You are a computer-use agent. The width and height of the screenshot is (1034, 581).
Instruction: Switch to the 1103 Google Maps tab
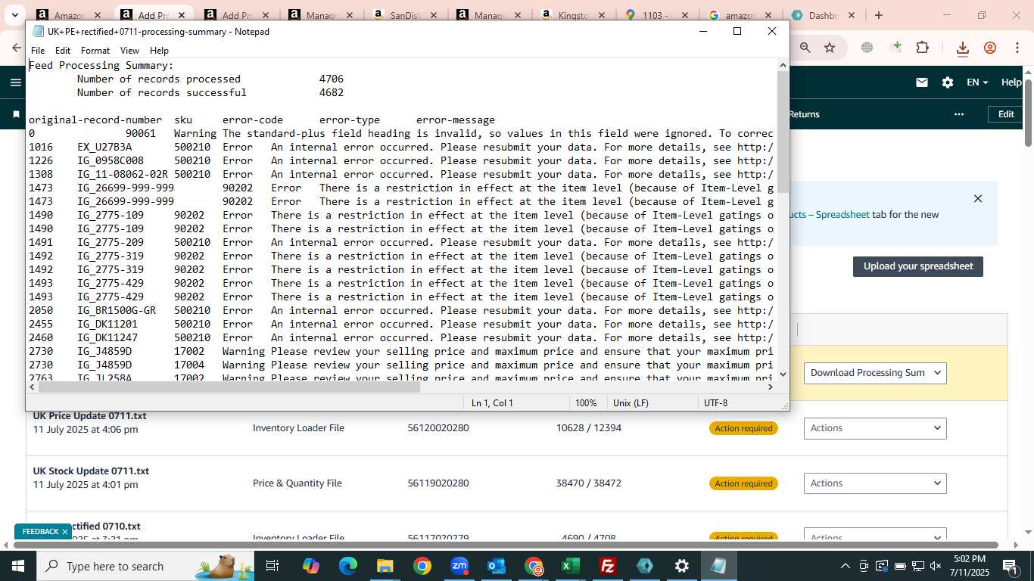(x=655, y=15)
